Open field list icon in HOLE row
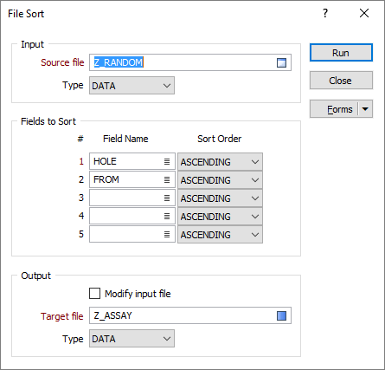This screenshot has height=370, width=385. tap(167, 161)
